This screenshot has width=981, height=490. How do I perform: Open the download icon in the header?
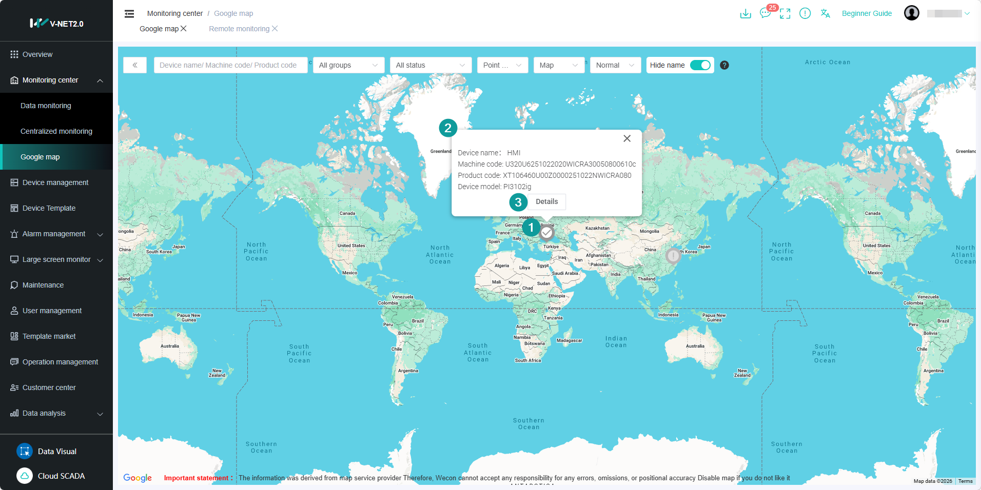tap(745, 14)
